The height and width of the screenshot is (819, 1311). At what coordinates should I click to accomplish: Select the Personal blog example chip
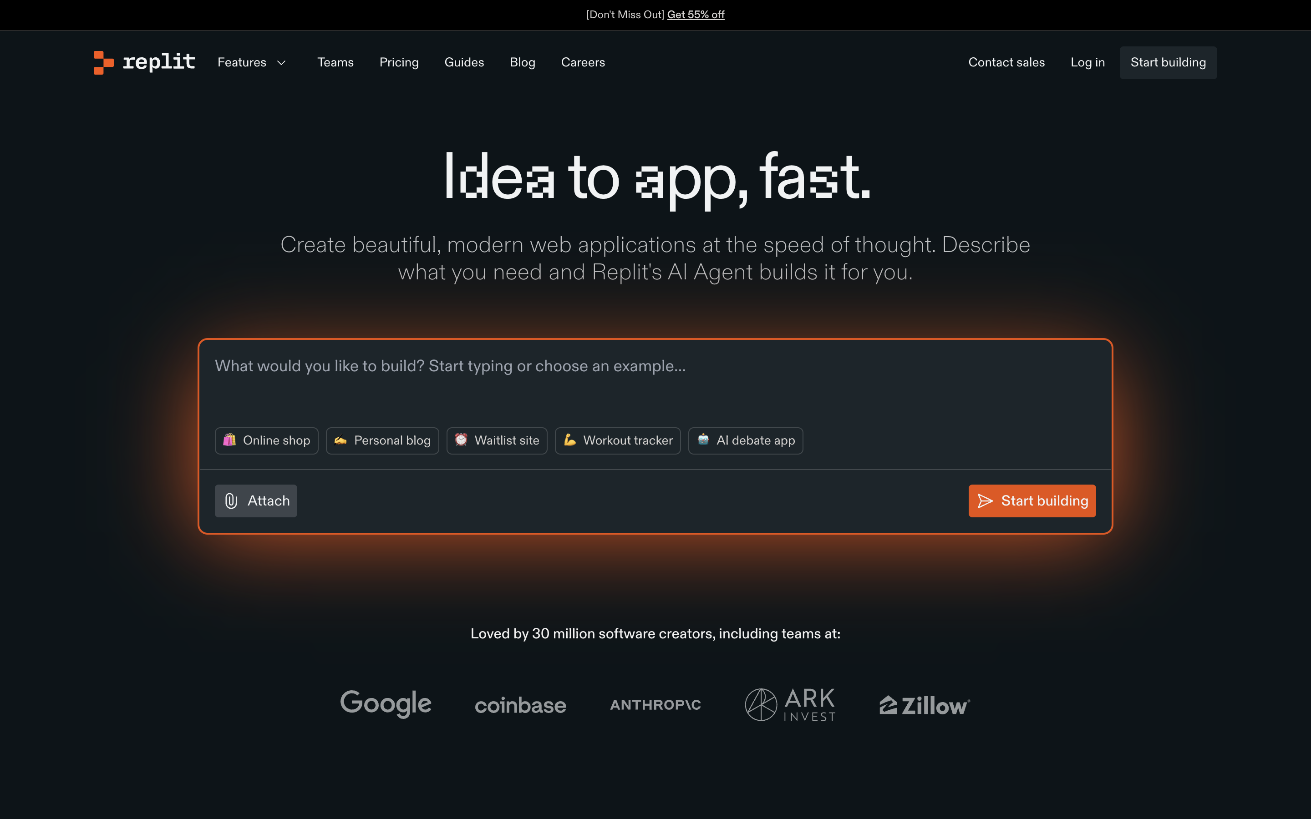(382, 440)
